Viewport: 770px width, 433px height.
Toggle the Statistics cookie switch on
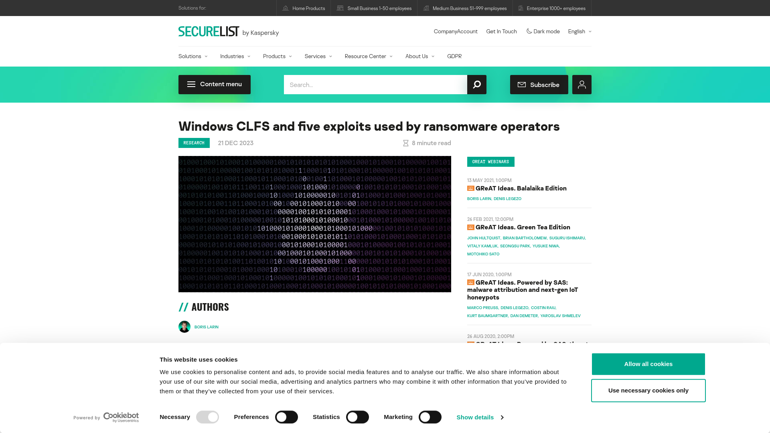pos(357,417)
